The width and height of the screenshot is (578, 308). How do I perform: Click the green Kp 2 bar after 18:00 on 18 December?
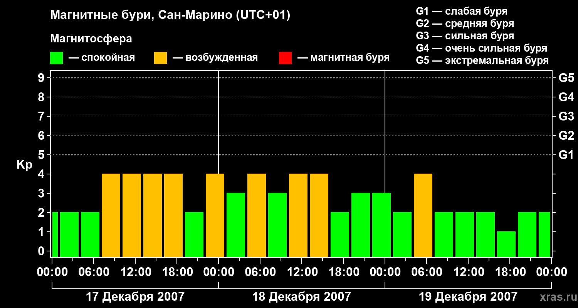pyautogui.click(x=340, y=234)
